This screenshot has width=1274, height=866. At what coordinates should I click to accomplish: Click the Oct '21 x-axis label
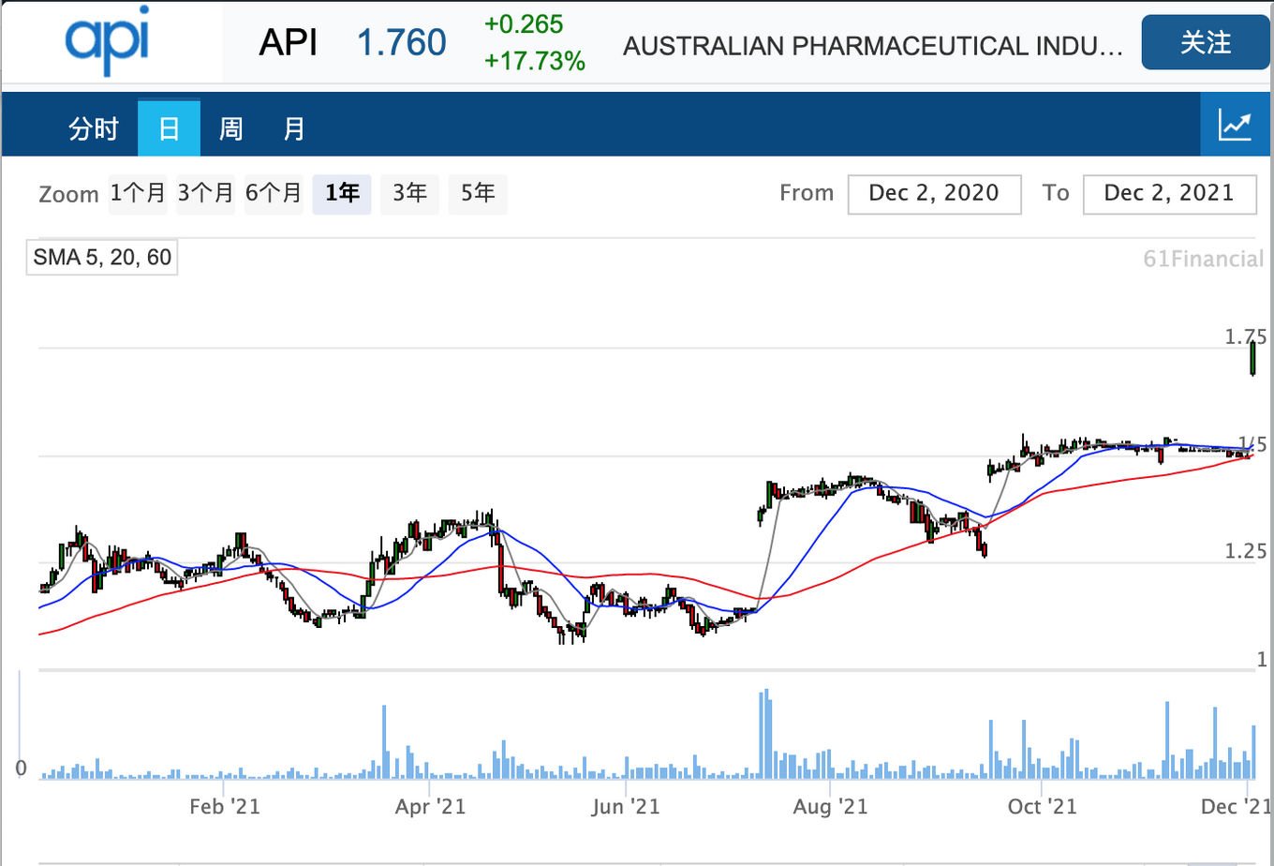1042,807
